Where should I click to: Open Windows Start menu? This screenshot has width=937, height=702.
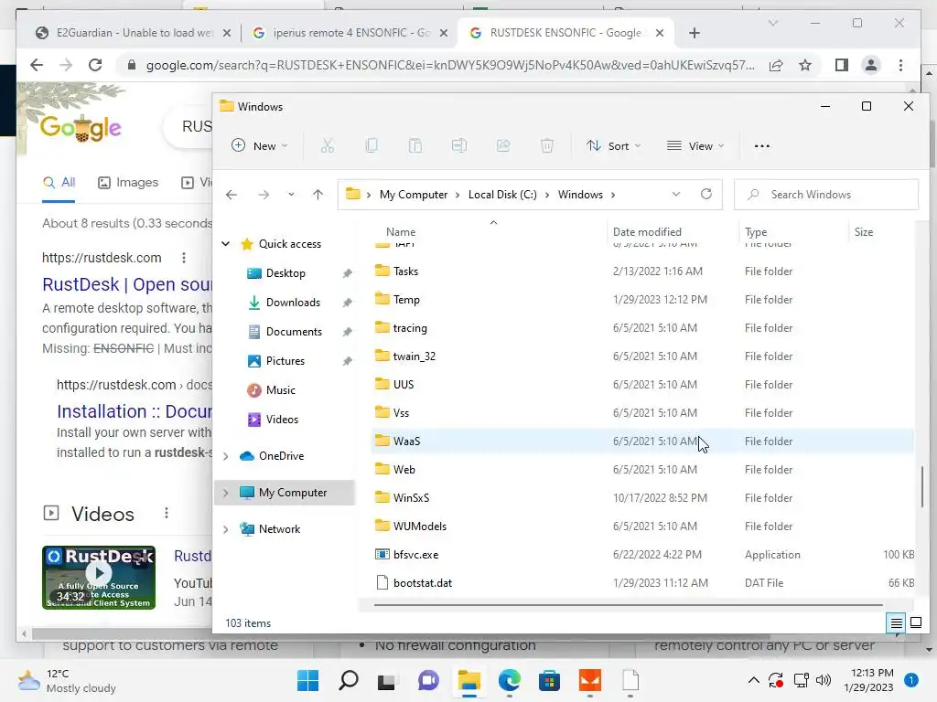pos(308,680)
